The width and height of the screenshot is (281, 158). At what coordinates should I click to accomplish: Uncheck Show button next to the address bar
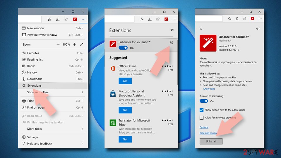(x=202, y=110)
